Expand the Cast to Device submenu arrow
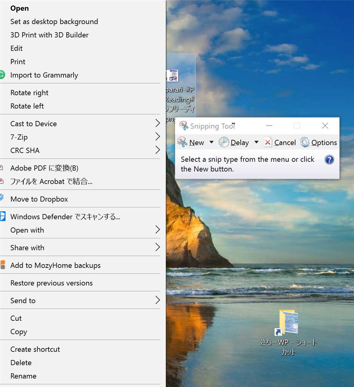 [x=158, y=123]
